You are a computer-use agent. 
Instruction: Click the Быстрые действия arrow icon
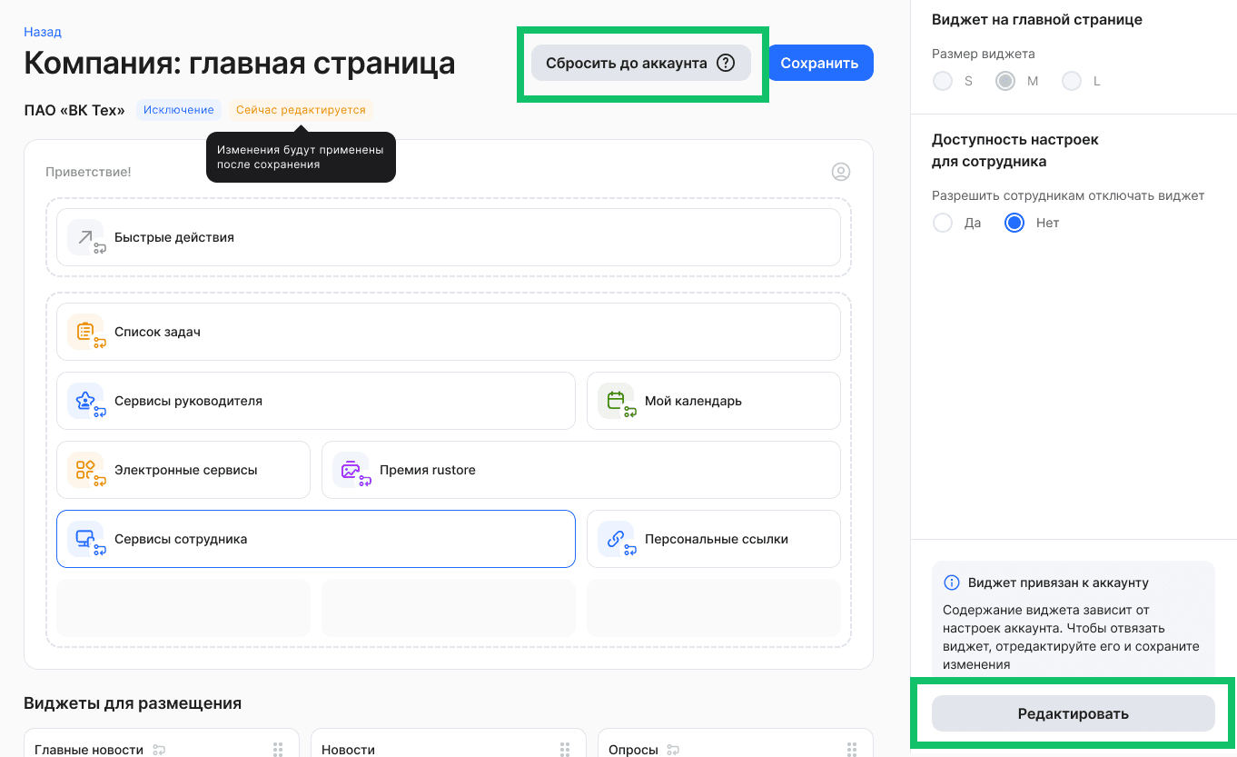click(x=85, y=237)
